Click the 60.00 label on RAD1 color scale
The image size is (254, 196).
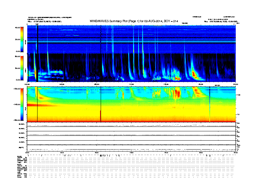point(17,56)
